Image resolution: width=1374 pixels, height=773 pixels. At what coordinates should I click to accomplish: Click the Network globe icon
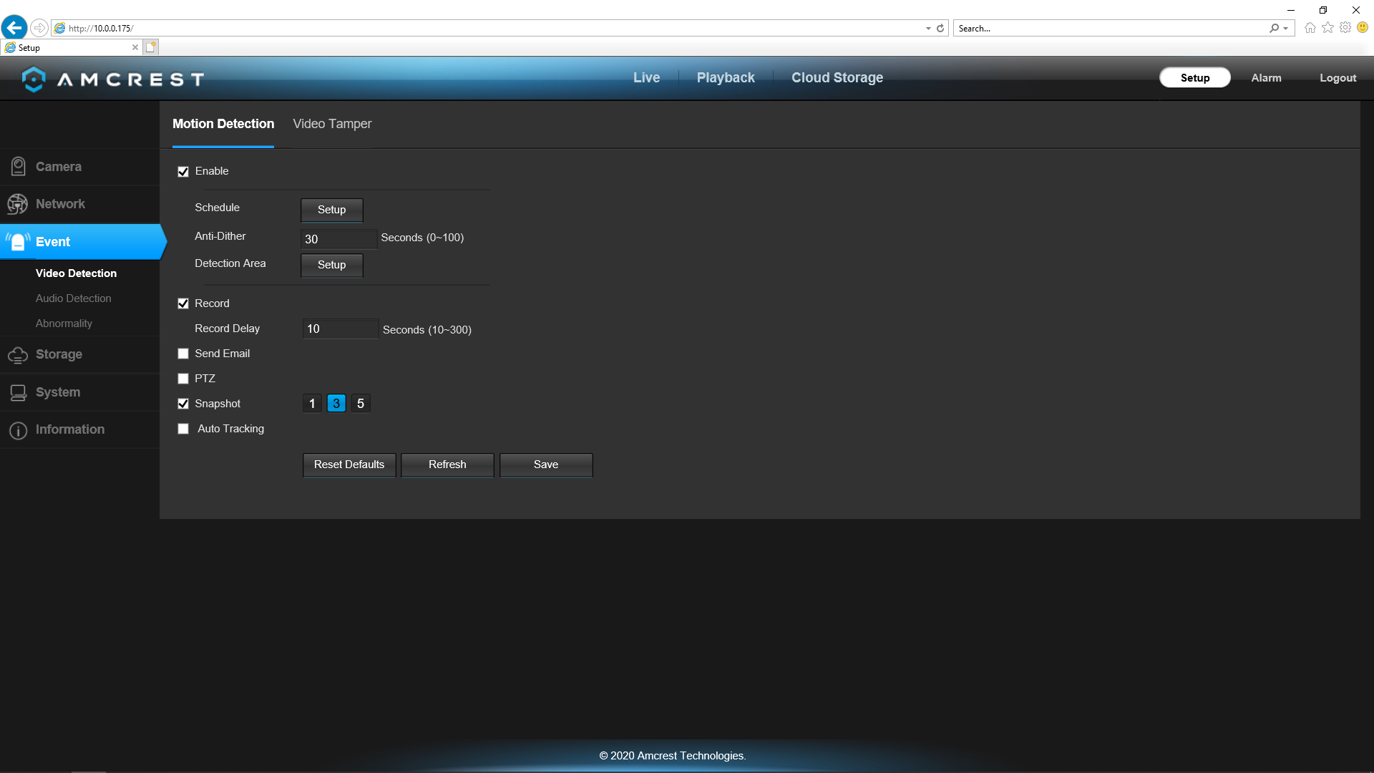pos(18,204)
